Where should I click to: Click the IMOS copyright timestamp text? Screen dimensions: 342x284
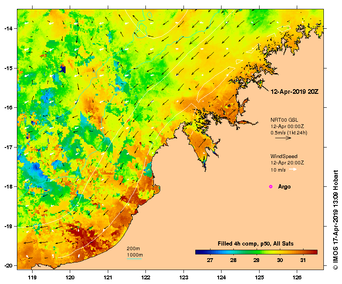tap(336, 220)
